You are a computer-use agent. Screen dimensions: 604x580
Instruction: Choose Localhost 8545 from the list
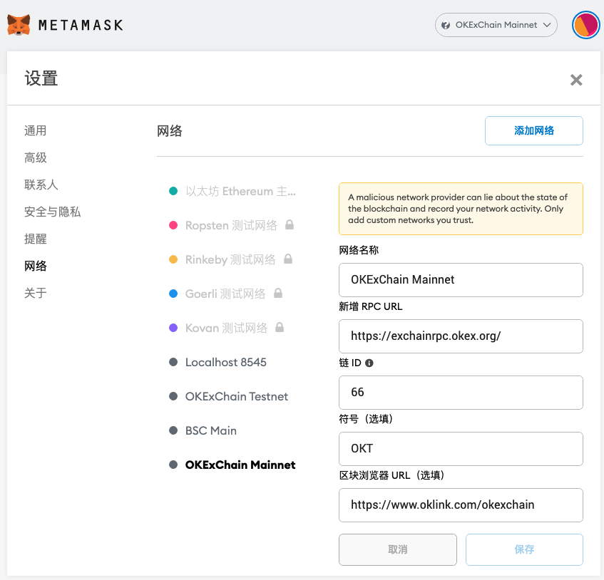point(225,362)
